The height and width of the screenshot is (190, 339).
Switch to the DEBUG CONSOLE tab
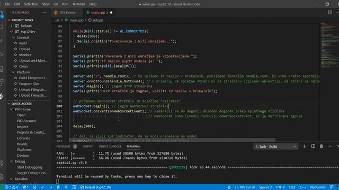tap(110, 147)
